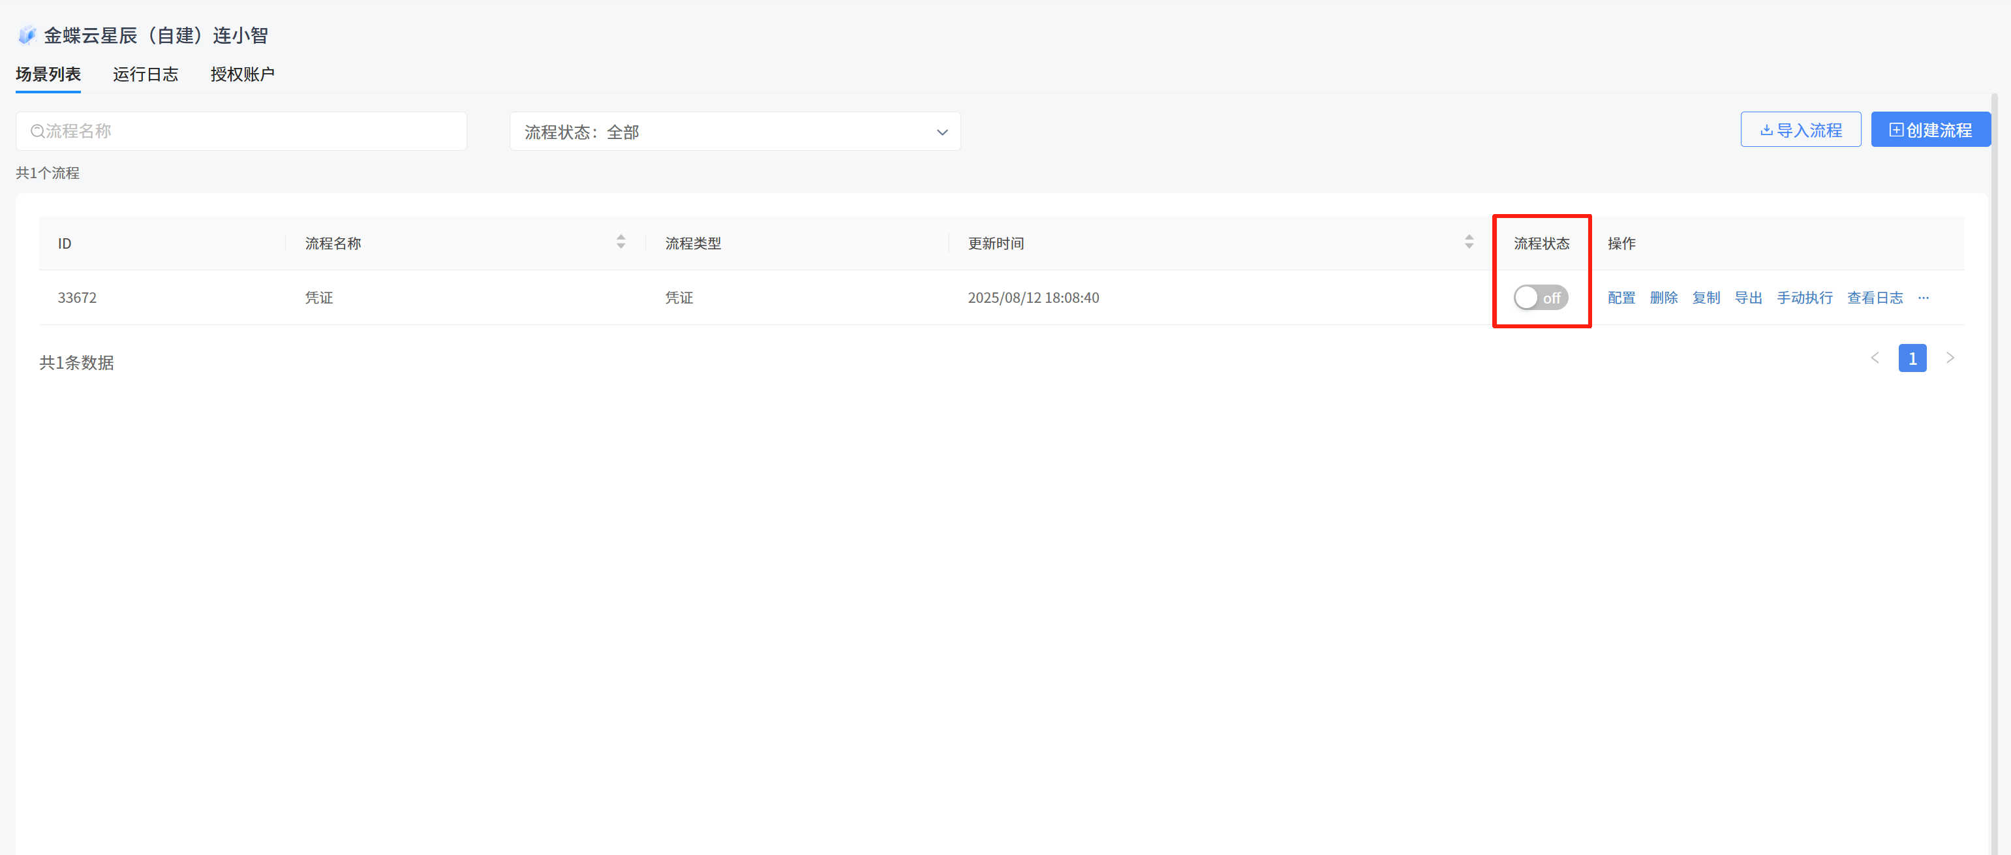Viewport: 2011px width, 855px height.
Task: Select the 场景列表 tab
Action: [48, 74]
